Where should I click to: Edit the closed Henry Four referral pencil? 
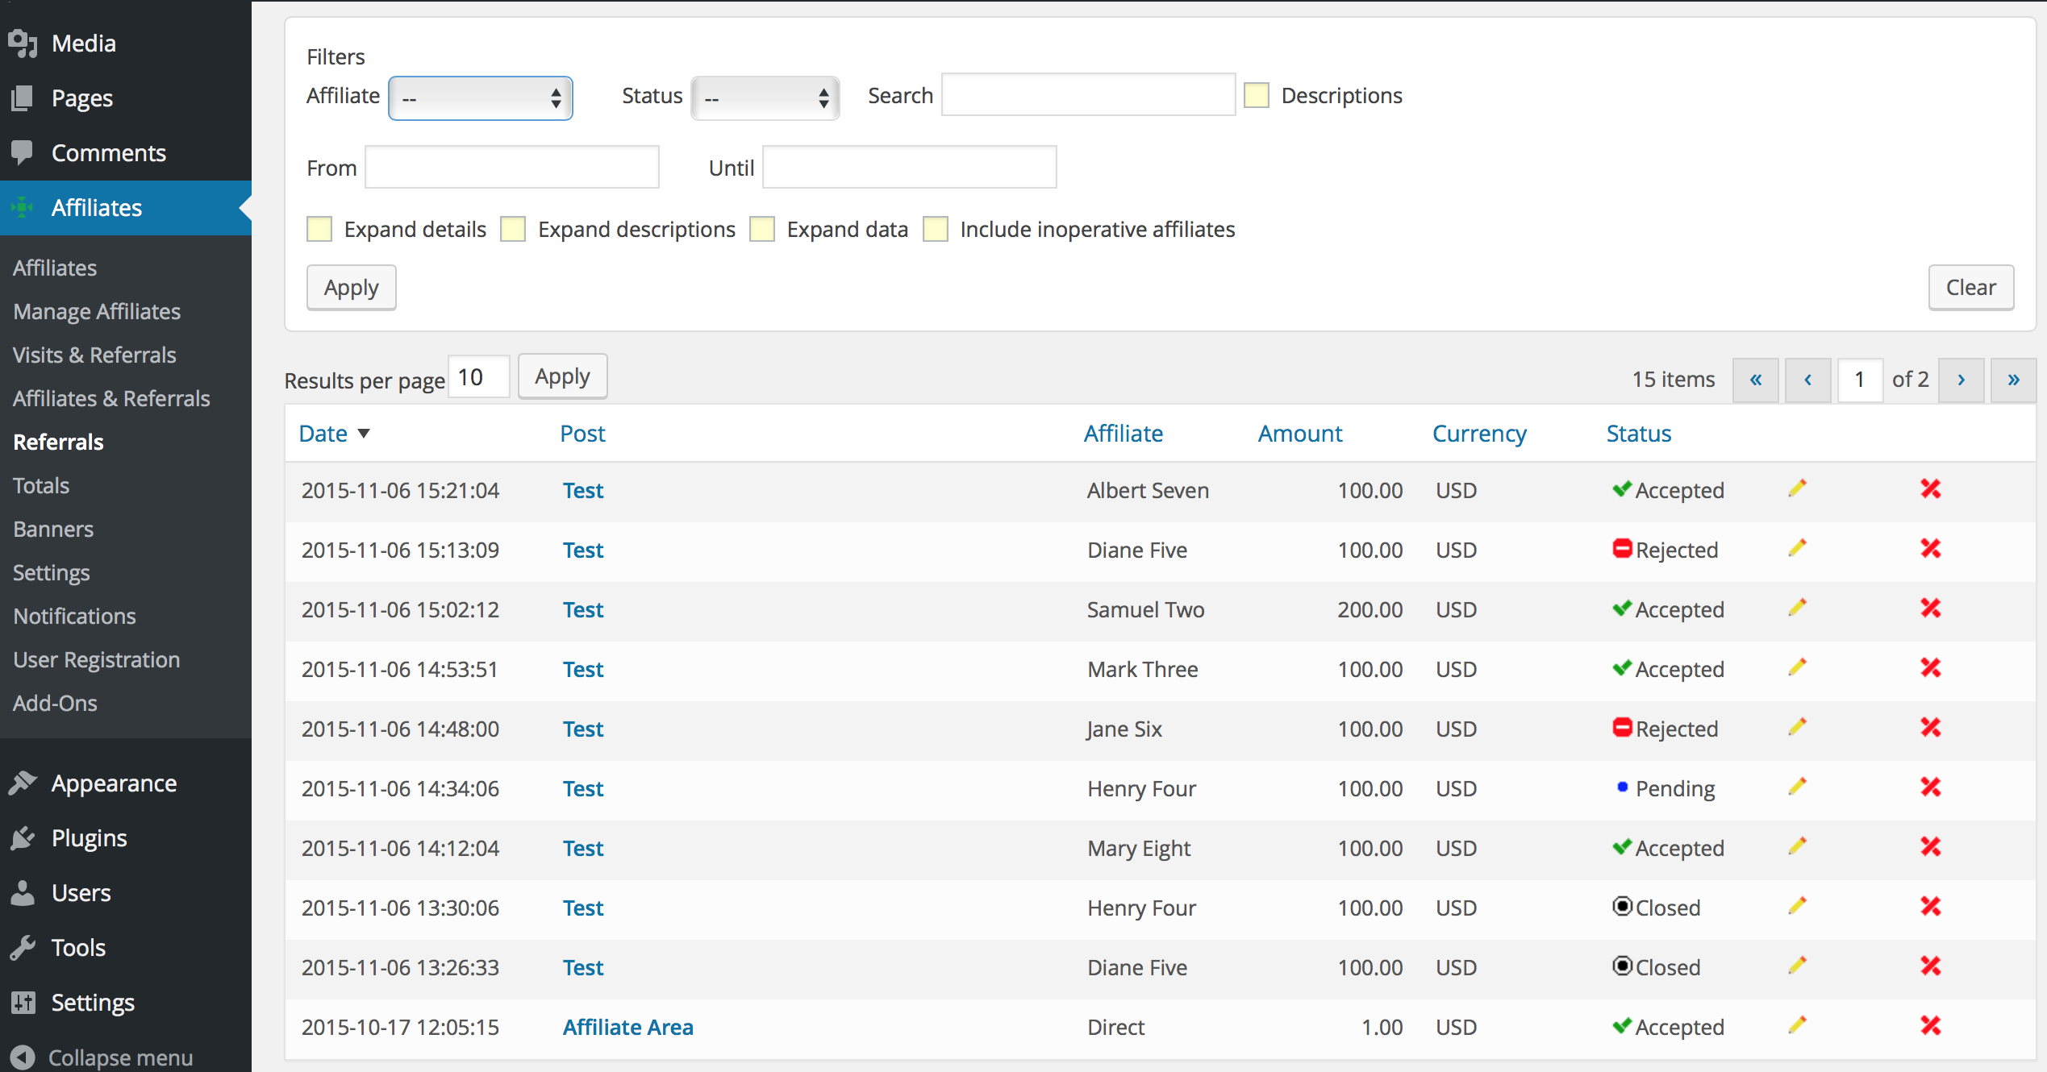(1797, 906)
